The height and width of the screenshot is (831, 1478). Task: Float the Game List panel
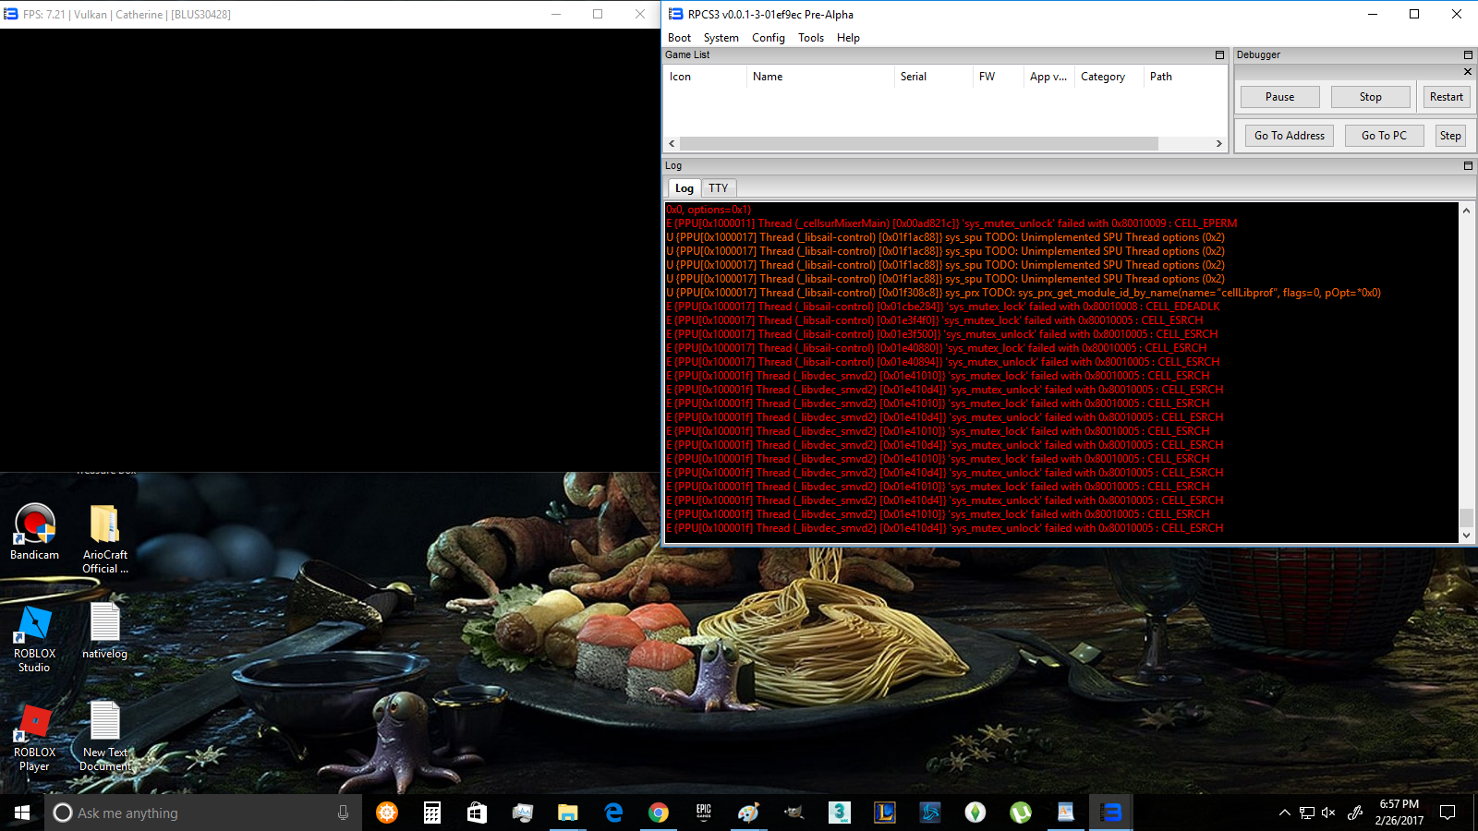coord(1219,55)
